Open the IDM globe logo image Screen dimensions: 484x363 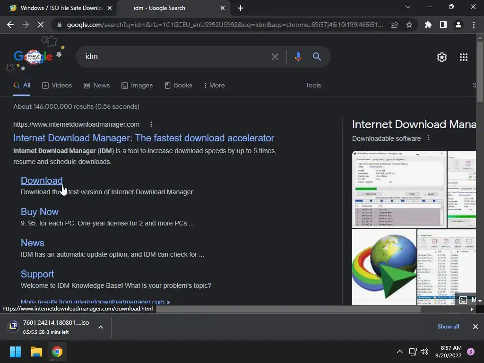point(384,268)
